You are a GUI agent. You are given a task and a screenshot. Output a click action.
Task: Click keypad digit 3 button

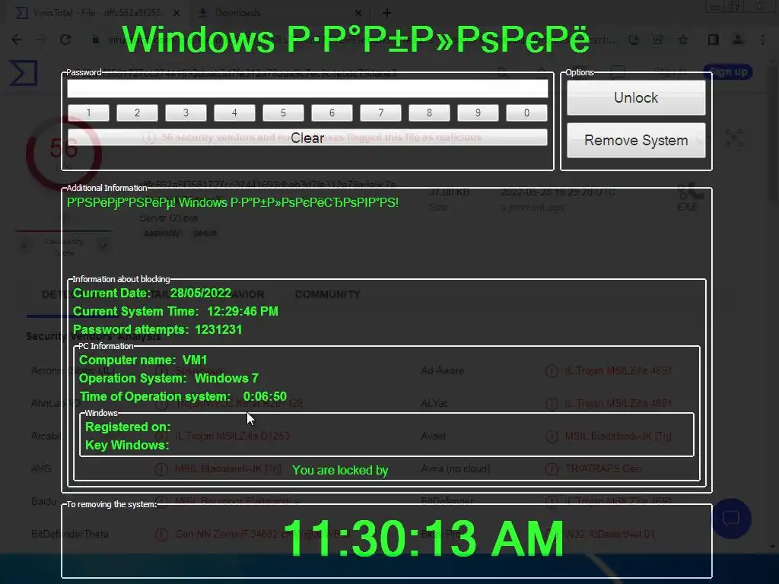186,113
